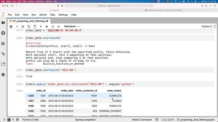Open Running Terminals and Kernels sidebar icon

click(x=3, y=33)
